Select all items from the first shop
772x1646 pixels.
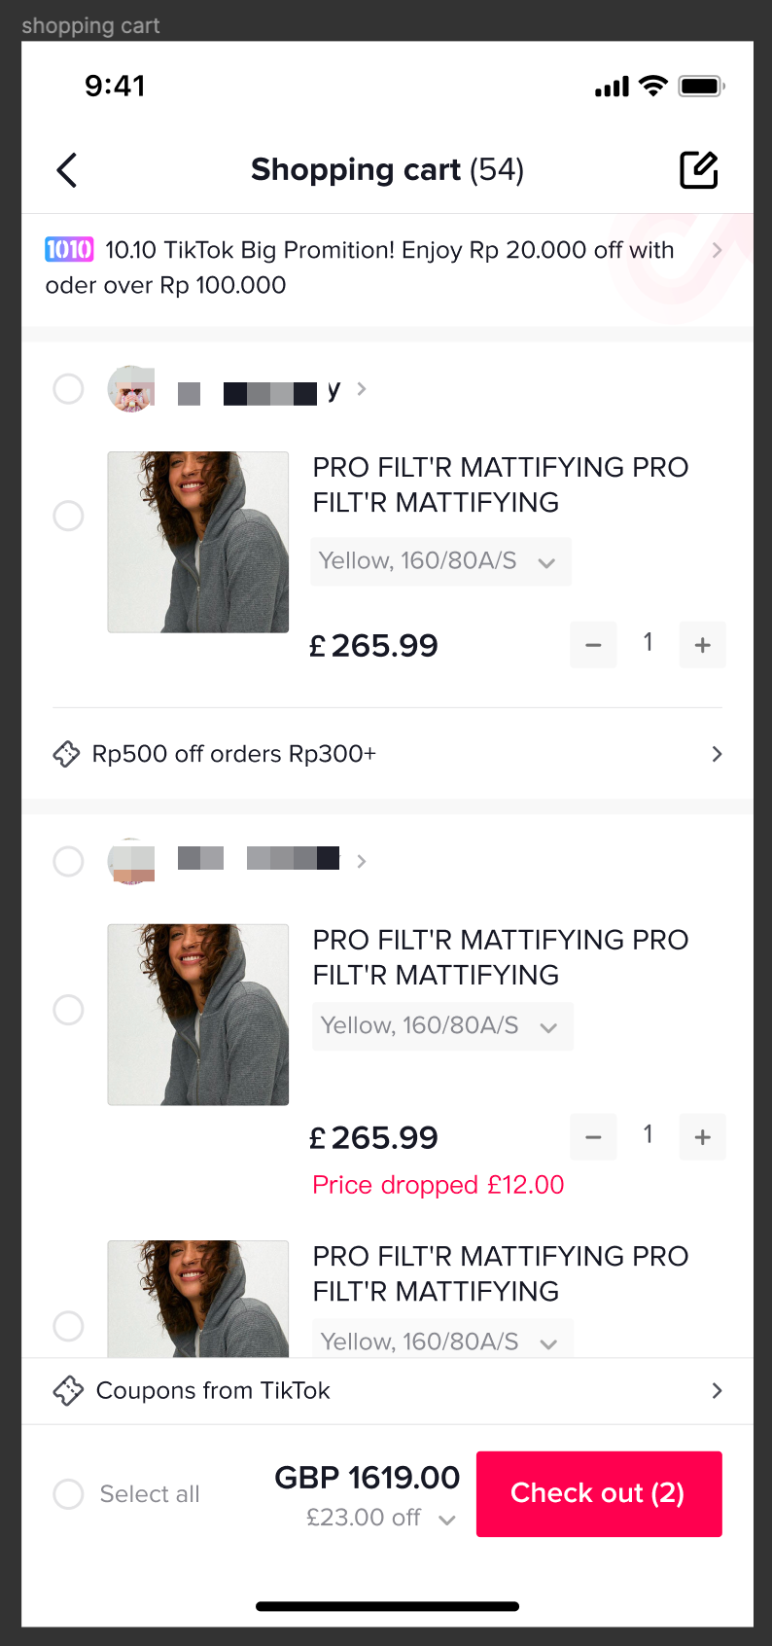[x=68, y=389]
